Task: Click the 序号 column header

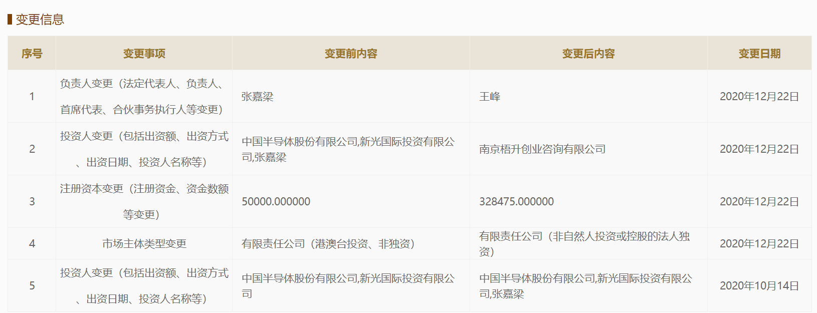Action: (32, 54)
